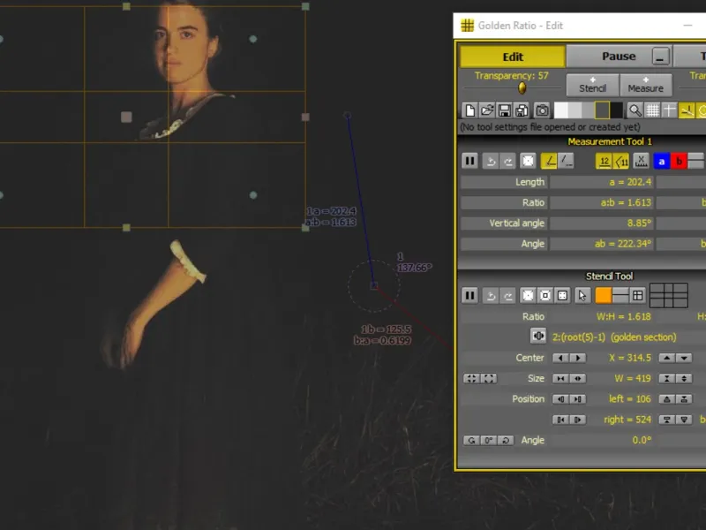This screenshot has width=706, height=530.
Task: Move stencil center left
Action: click(560, 358)
